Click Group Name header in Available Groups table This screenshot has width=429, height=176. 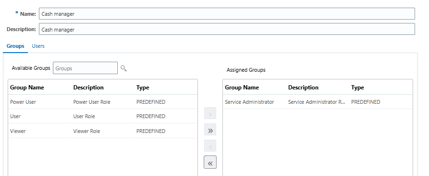click(x=27, y=88)
